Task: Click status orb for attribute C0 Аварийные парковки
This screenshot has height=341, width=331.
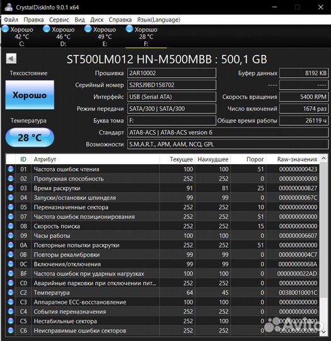Action: point(11,283)
